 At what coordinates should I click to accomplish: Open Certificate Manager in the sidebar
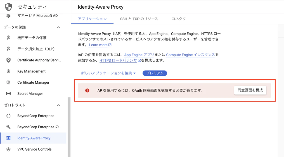tap(33, 82)
